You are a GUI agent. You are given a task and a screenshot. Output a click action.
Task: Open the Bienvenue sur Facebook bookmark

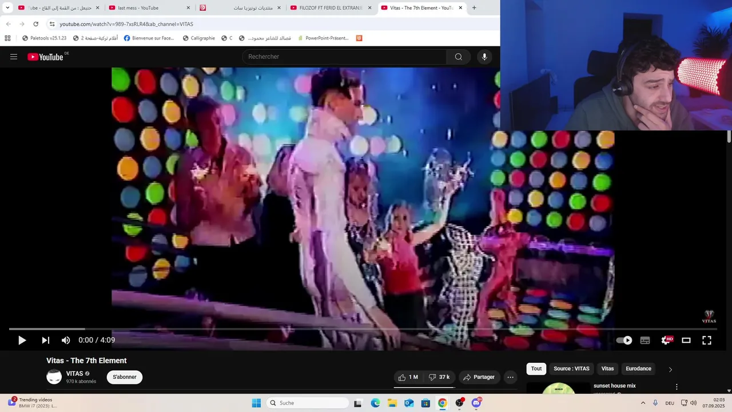coord(149,38)
